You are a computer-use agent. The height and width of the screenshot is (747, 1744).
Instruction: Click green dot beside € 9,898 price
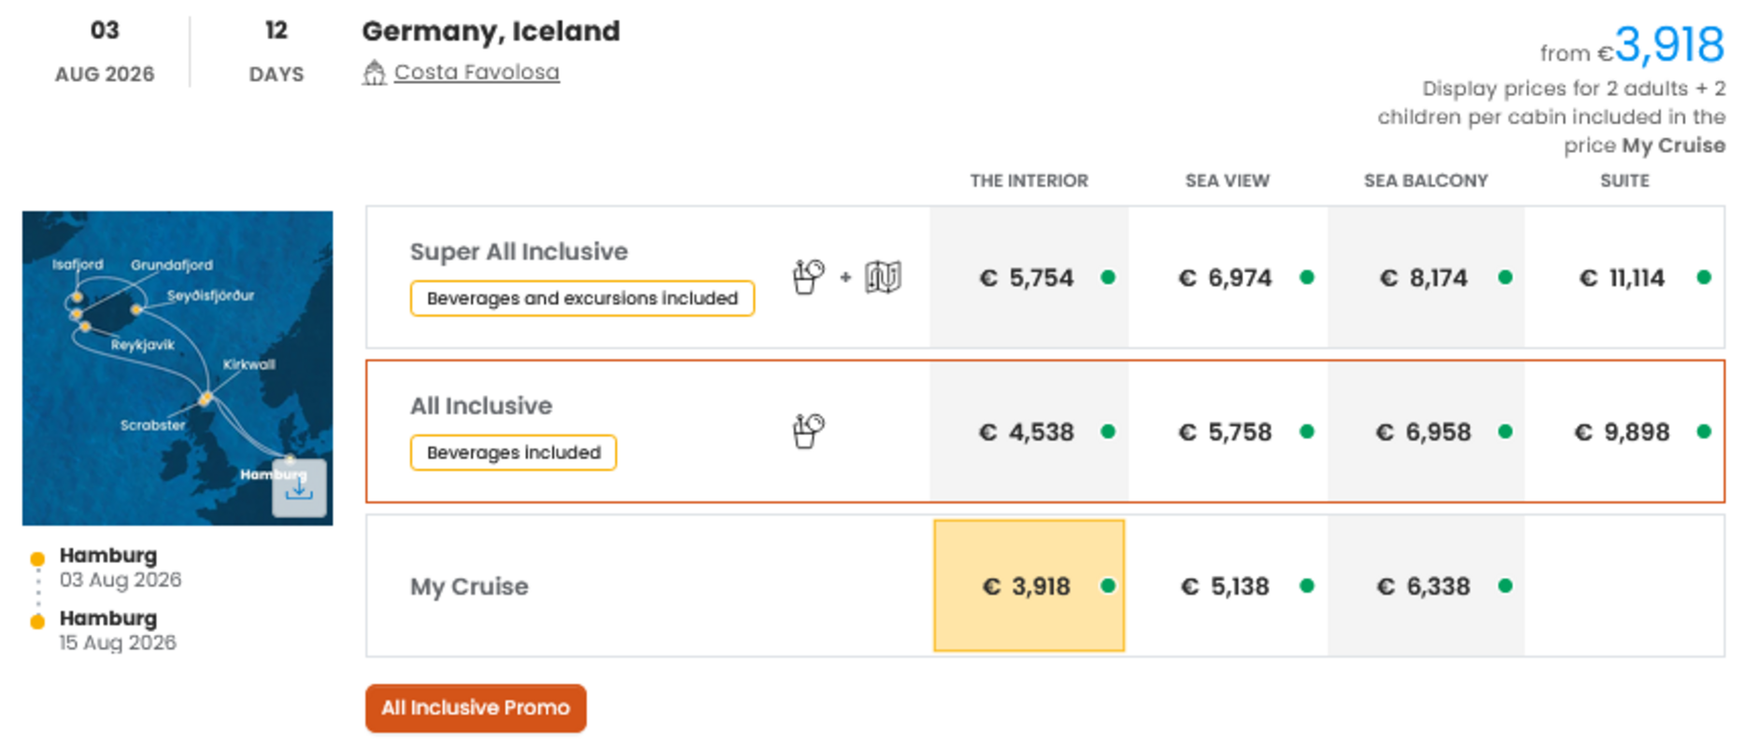1704,431
